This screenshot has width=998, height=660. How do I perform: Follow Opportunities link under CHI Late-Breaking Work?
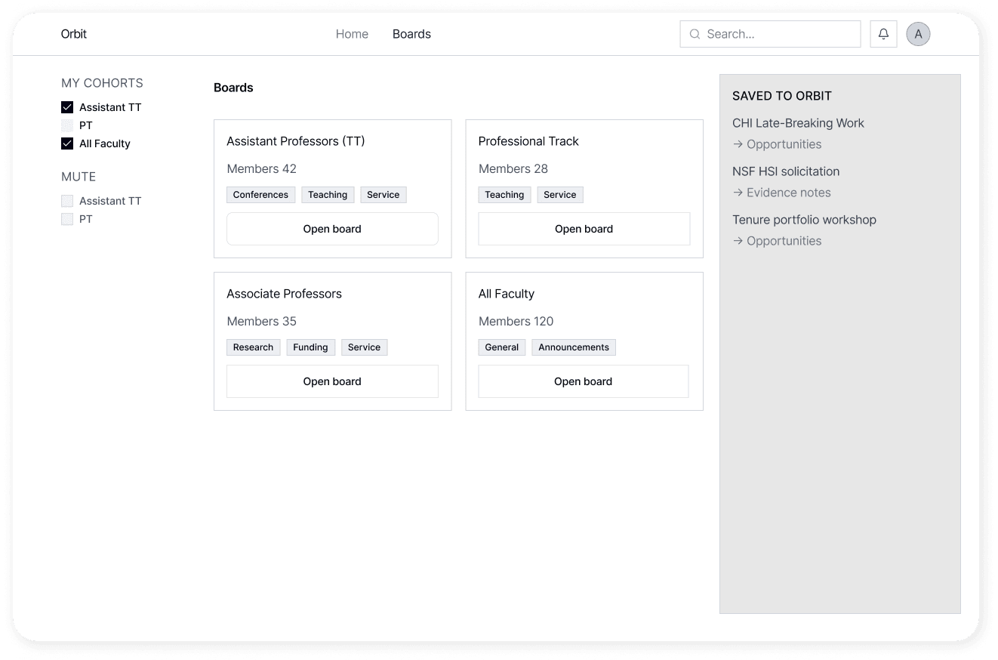click(x=777, y=144)
